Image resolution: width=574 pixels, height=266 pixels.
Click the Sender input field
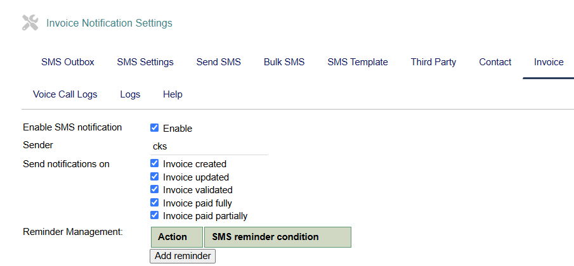click(x=209, y=146)
